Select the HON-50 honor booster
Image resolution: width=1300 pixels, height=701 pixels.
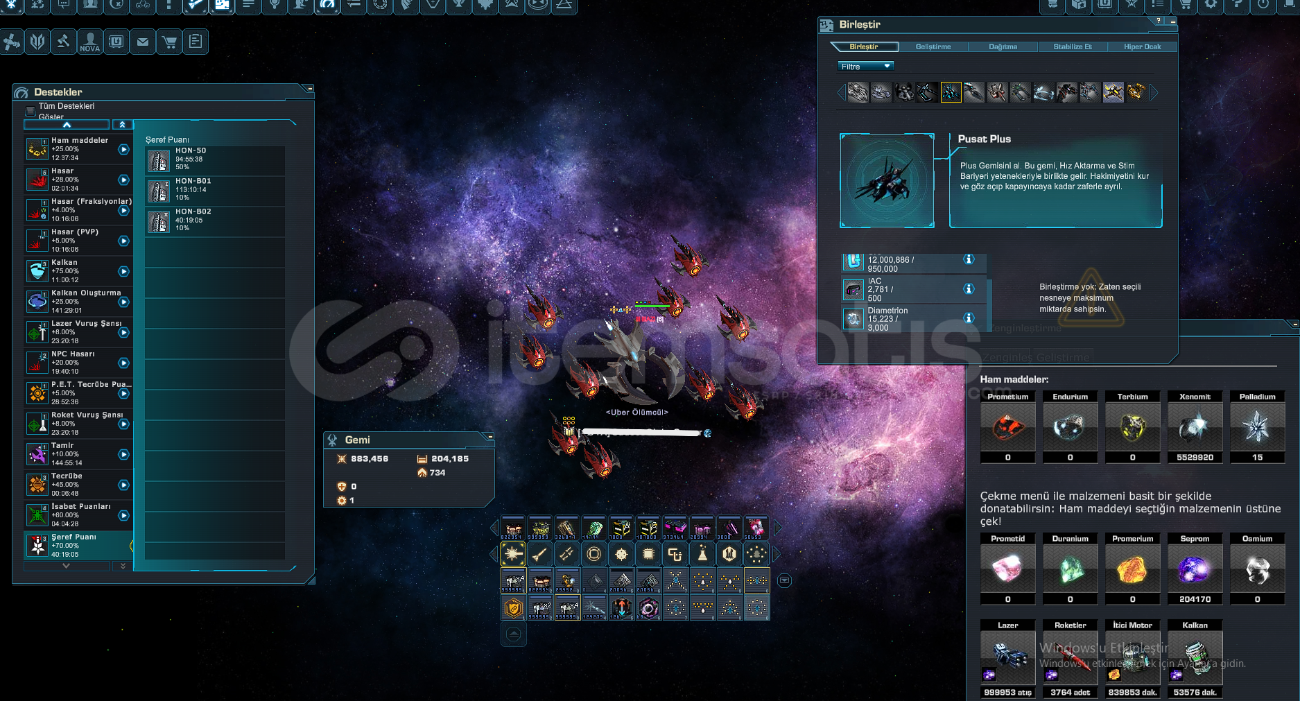[x=215, y=160]
